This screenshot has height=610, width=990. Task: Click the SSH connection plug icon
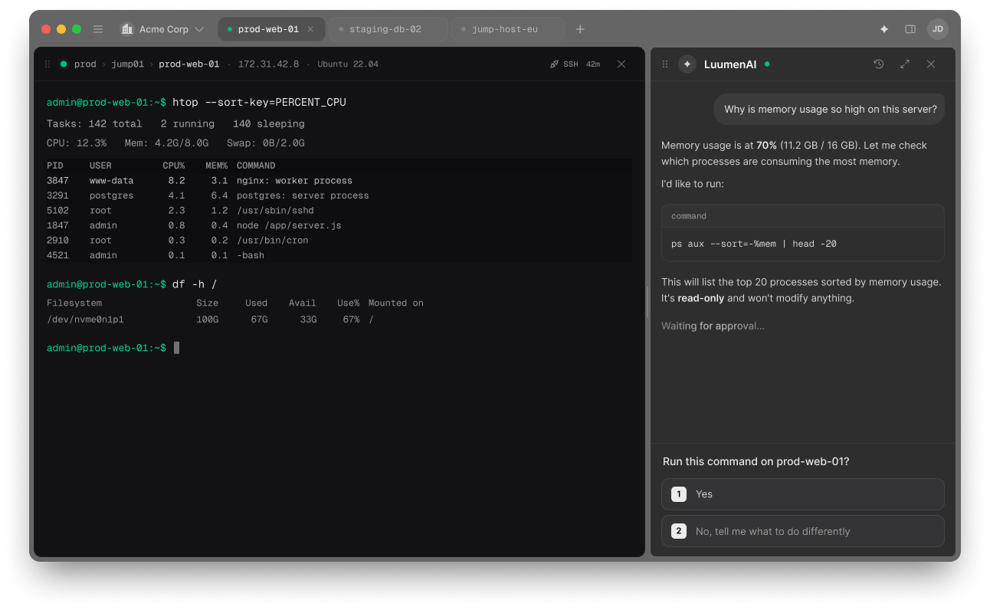click(554, 64)
